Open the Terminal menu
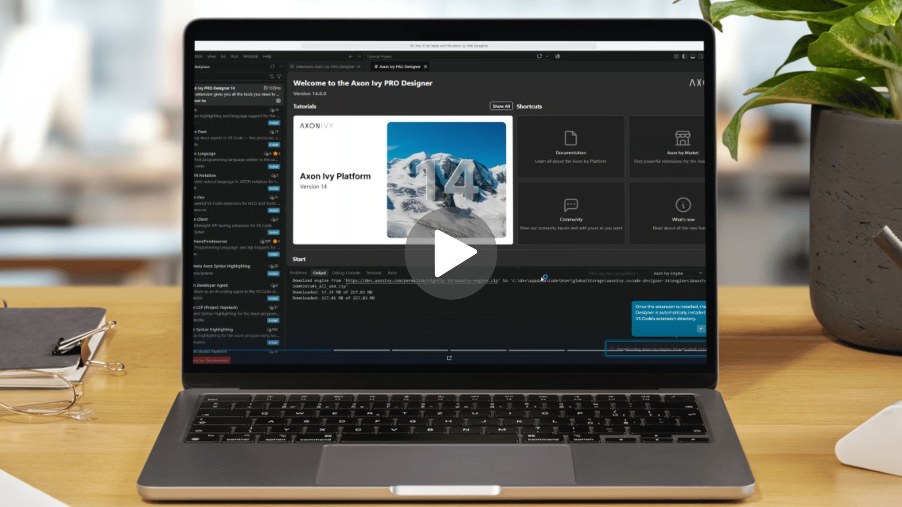Screen dimensions: 902x507 click(x=250, y=56)
